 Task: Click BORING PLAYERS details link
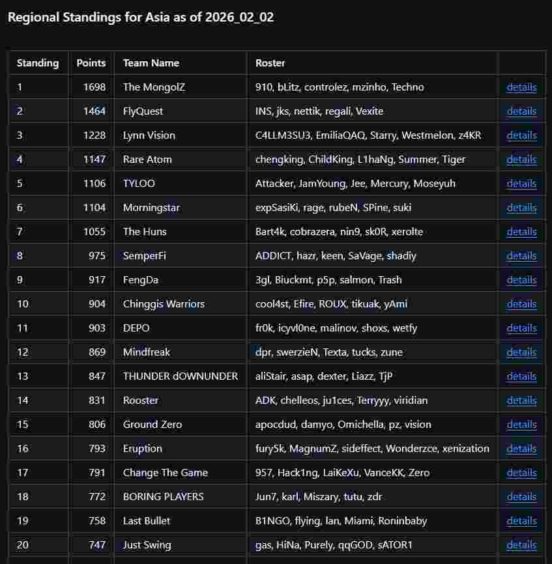[521, 497]
